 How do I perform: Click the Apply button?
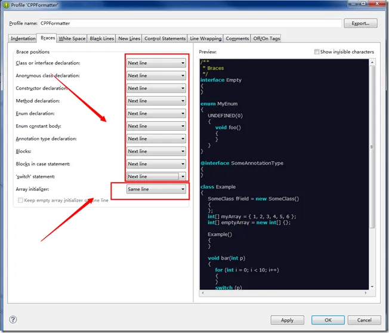click(x=288, y=320)
